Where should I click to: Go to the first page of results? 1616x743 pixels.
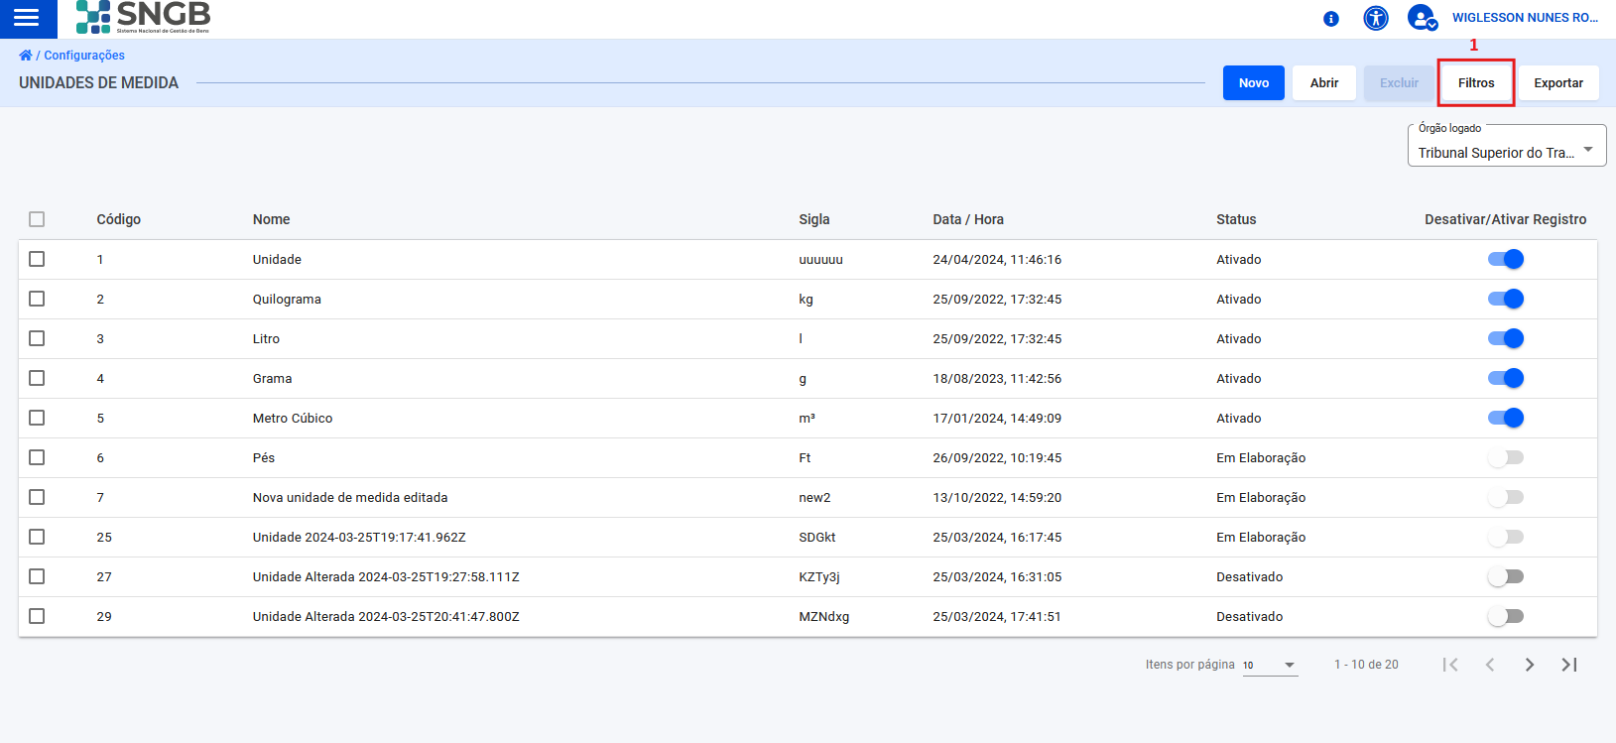coord(1450,665)
